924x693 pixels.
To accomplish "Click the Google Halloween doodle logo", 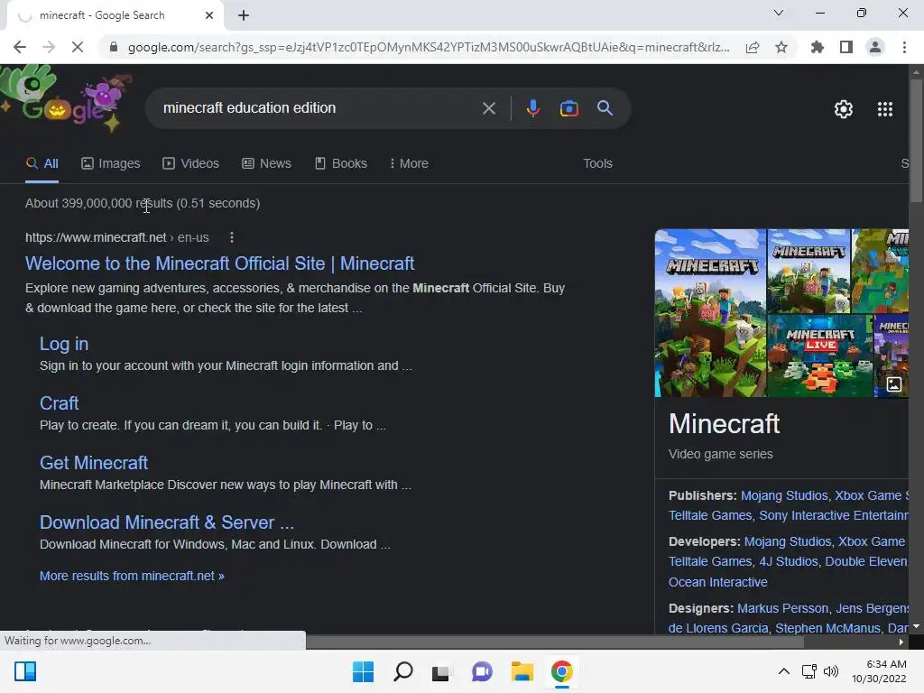I will coord(68,97).
